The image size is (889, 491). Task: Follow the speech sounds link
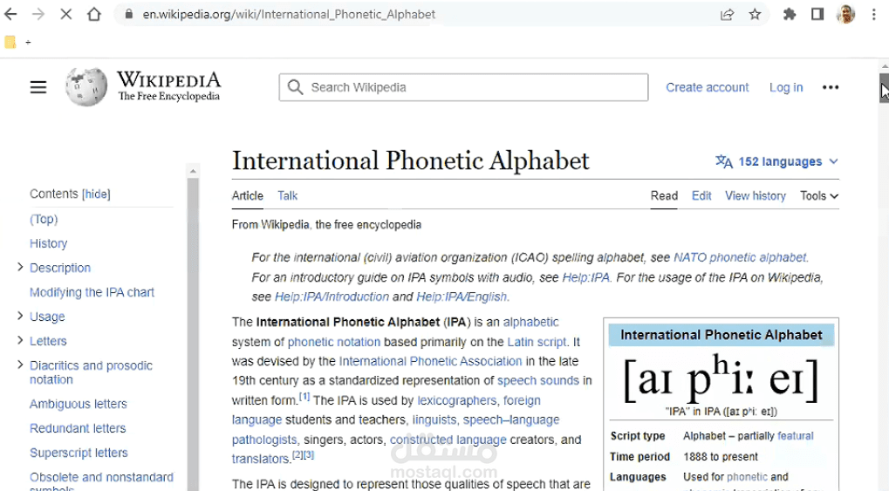click(538, 380)
